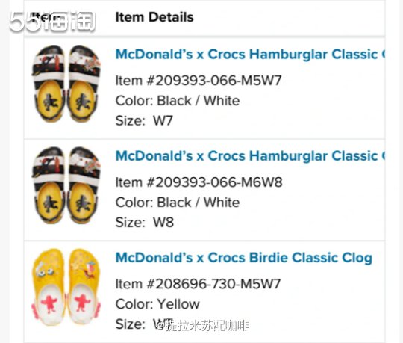Click item number 209393-066-M5W7 text
The image size is (403, 343).
click(199, 81)
